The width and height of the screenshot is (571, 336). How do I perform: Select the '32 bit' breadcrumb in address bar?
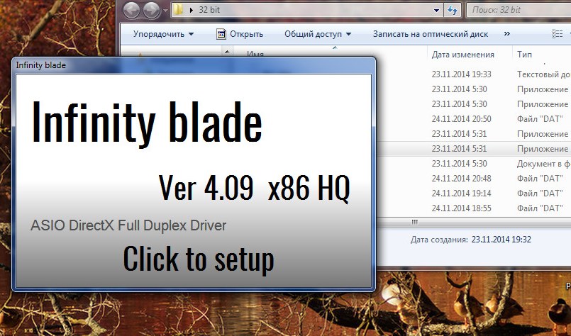(x=209, y=10)
